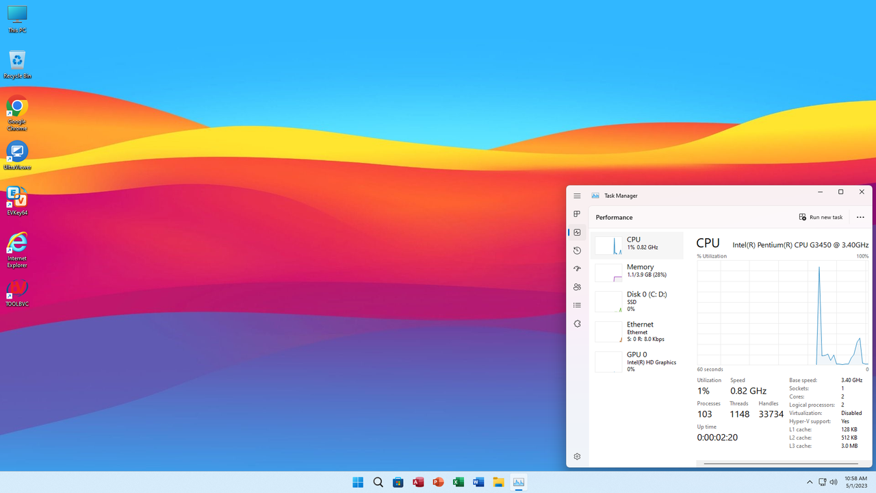This screenshot has height=493, width=876.
Task: Click the volume speaker tray icon
Action: [834, 482]
